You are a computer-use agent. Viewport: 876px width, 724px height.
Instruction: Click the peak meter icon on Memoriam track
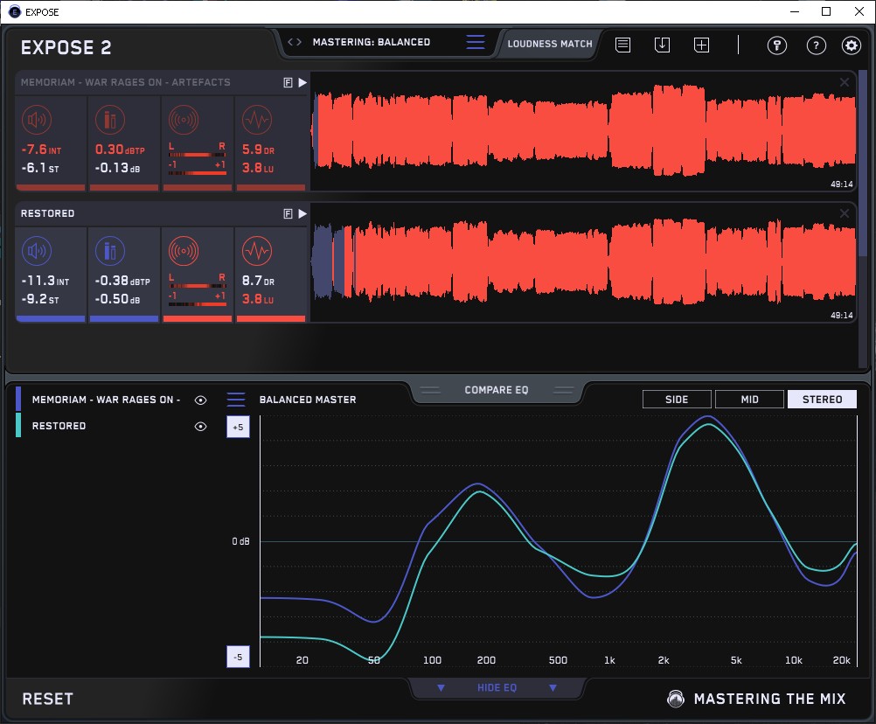[109, 120]
